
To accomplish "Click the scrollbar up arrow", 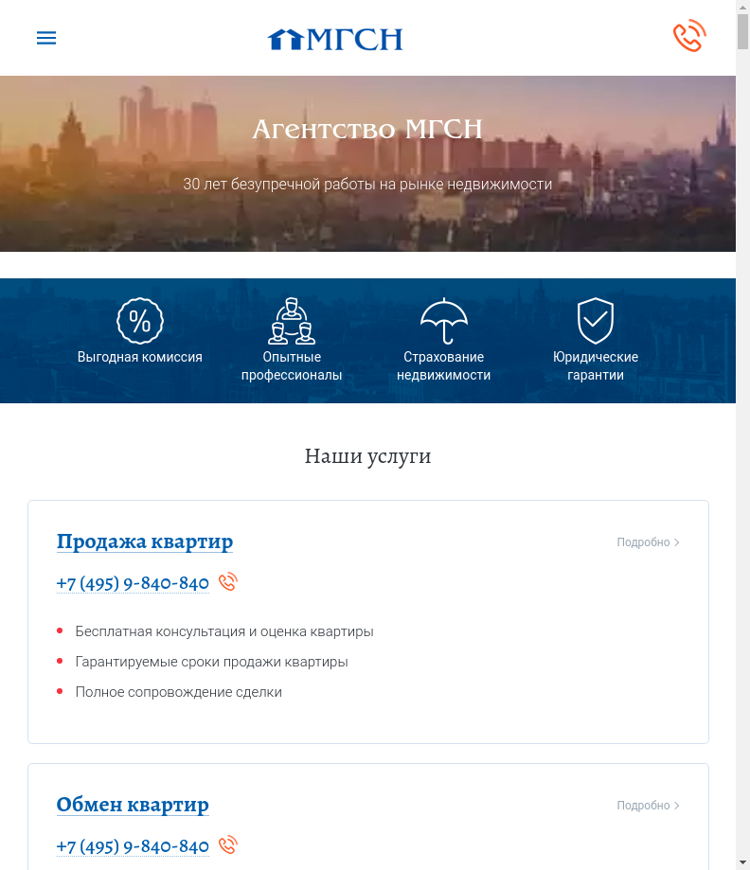I will (742, 7).
